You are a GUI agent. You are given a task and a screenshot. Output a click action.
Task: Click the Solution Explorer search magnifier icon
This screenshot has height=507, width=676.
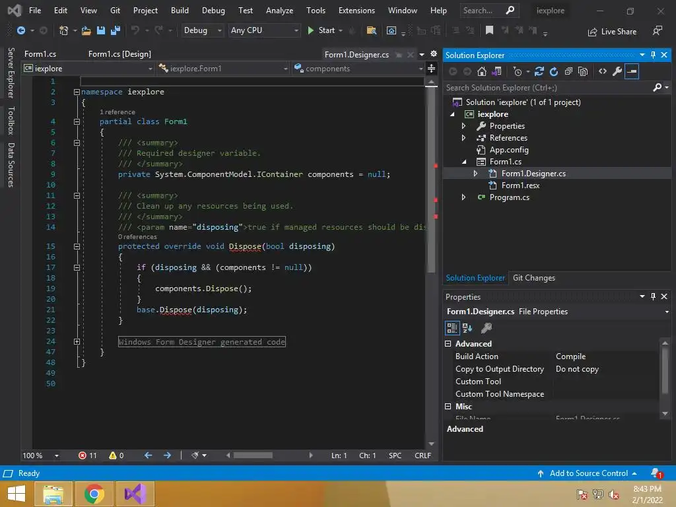pos(658,88)
